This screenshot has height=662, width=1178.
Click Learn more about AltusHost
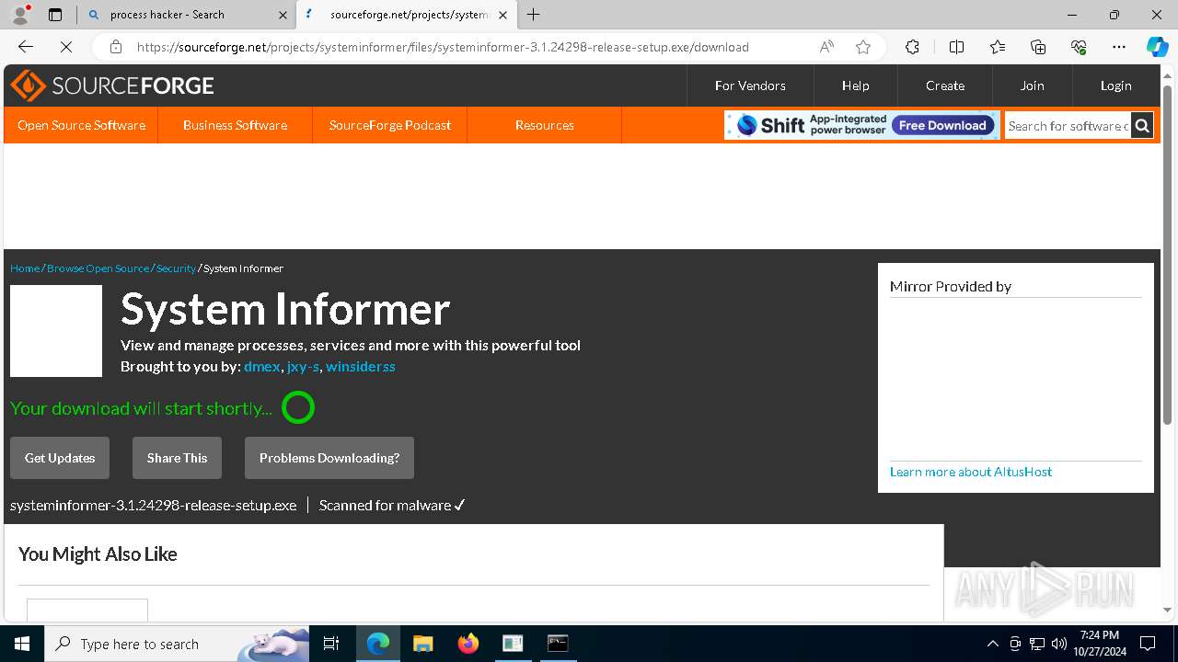pyautogui.click(x=971, y=472)
